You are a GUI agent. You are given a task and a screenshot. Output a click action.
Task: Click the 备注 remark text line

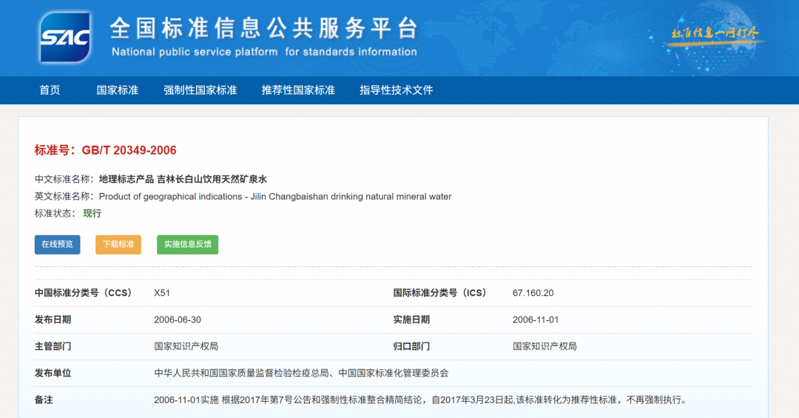click(420, 400)
